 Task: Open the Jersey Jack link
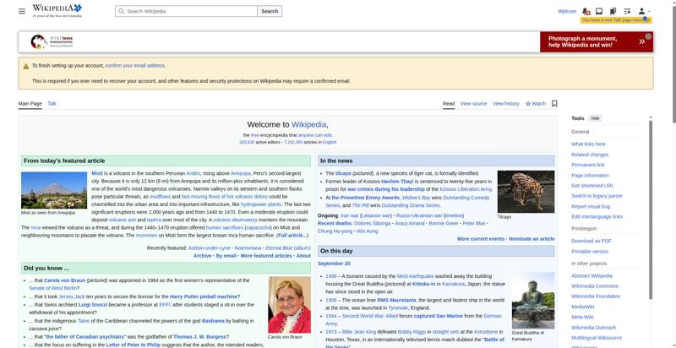tap(72, 296)
